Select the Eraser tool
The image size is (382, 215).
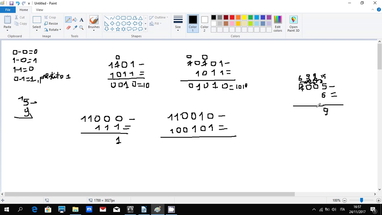[x=68, y=27]
